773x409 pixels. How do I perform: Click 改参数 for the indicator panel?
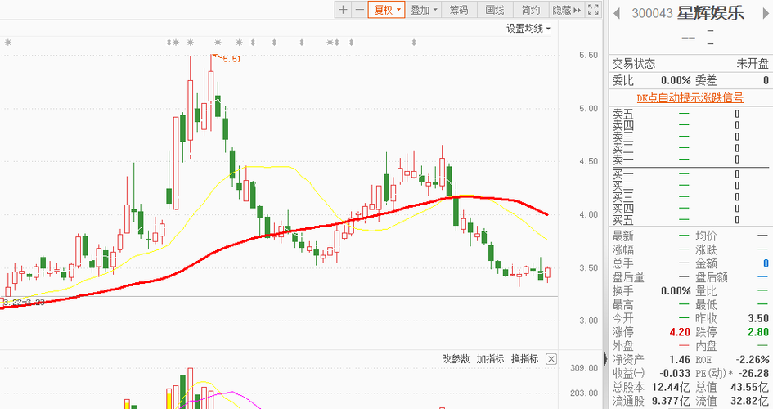456,359
